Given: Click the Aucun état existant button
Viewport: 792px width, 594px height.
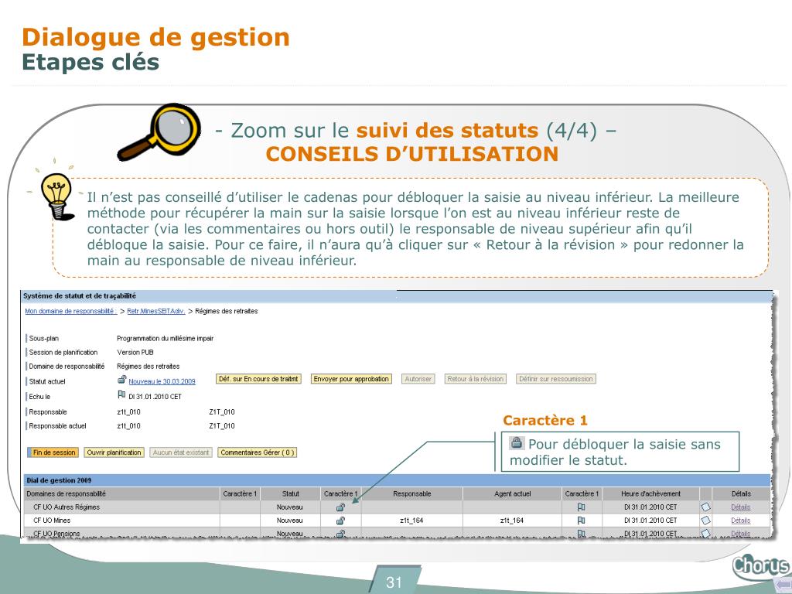Looking at the screenshot, I should tap(181, 452).
